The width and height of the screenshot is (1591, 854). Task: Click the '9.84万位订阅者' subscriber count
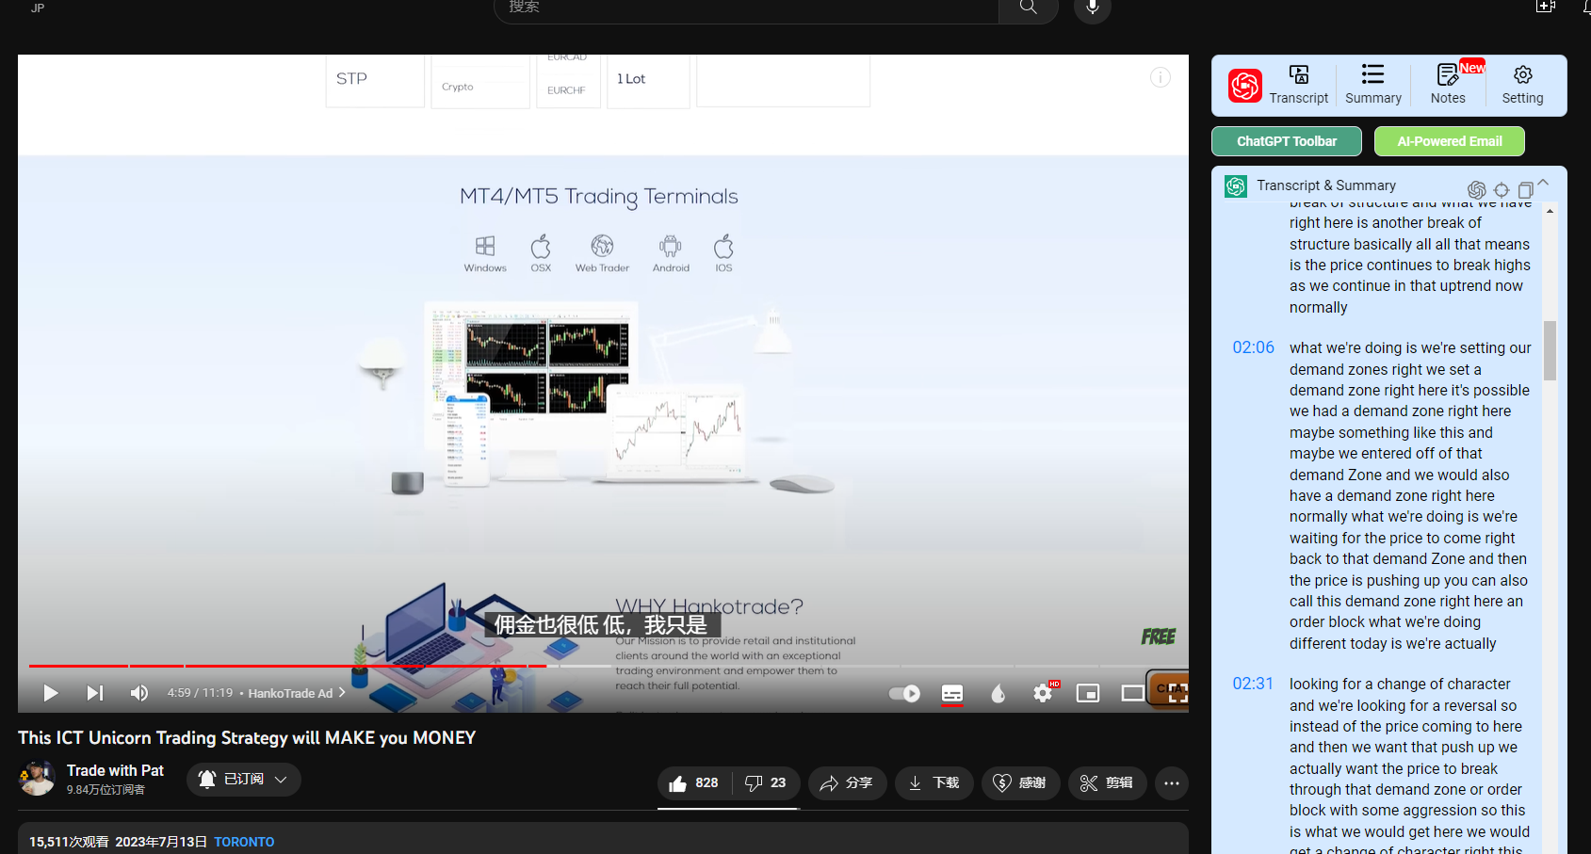[x=106, y=790]
